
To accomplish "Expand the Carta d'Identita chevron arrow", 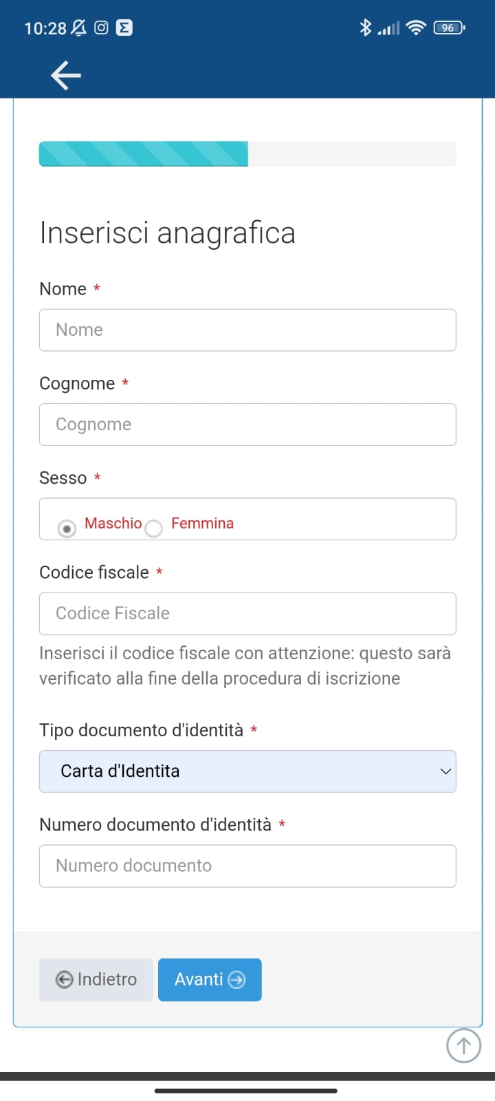I will click(445, 771).
